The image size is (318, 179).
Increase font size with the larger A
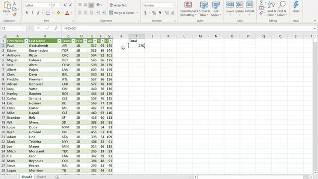(65, 5)
